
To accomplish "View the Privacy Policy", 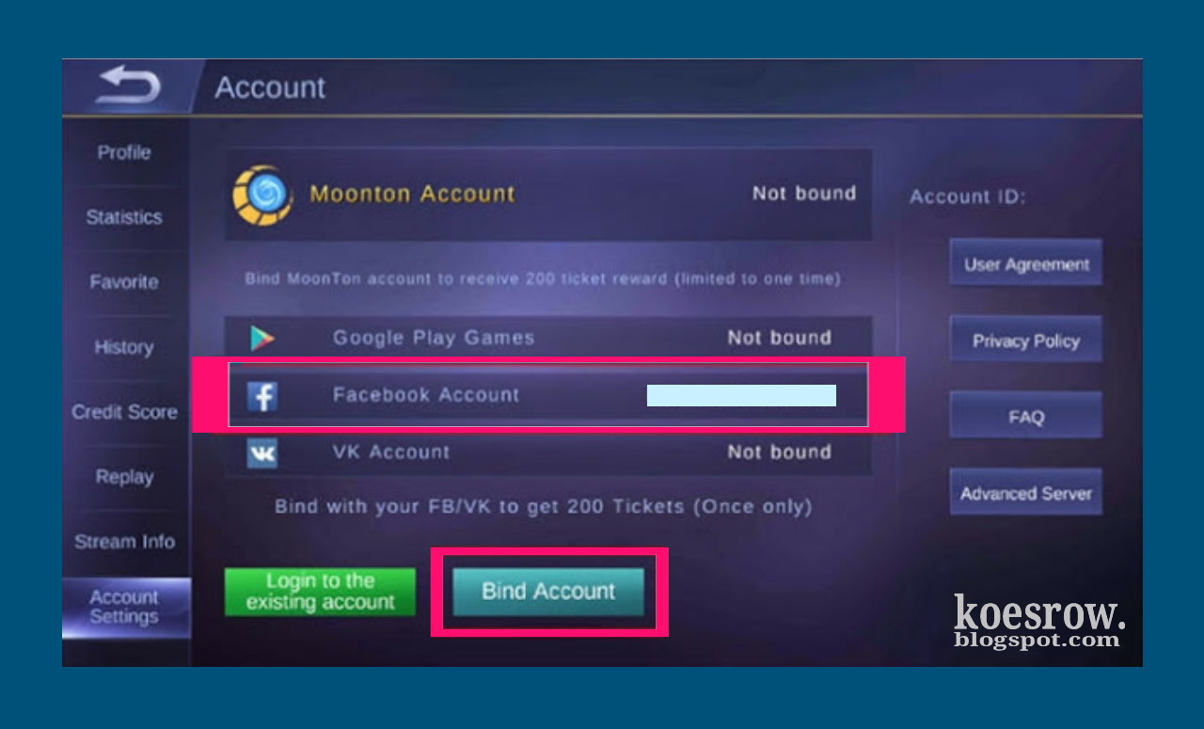I will [x=1025, y=341].
